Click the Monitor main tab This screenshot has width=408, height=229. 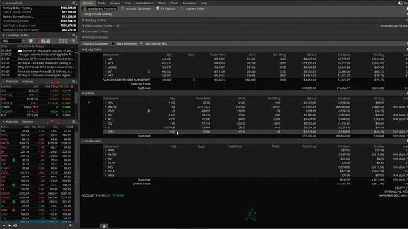coord(88,3)
